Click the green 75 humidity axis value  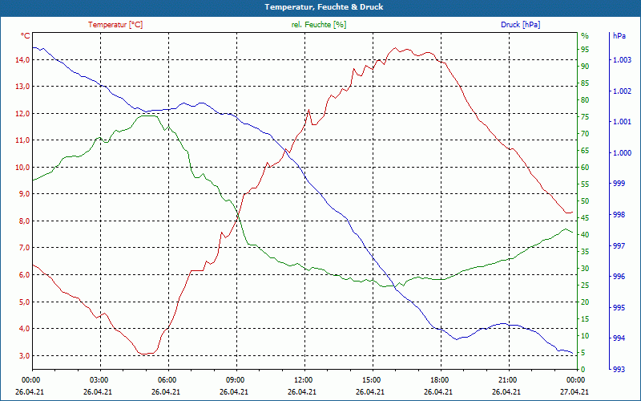tap(585, 117)
